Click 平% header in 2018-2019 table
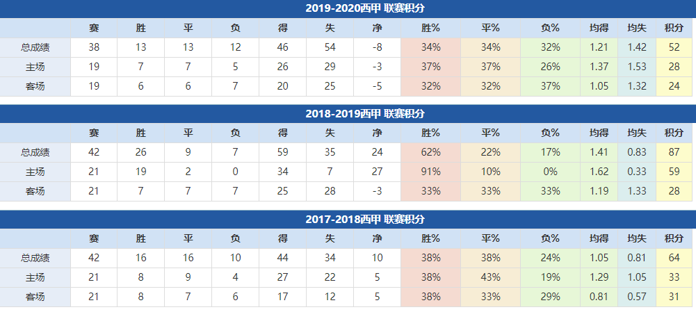This screenshot has width=696, height=312. 489,133
